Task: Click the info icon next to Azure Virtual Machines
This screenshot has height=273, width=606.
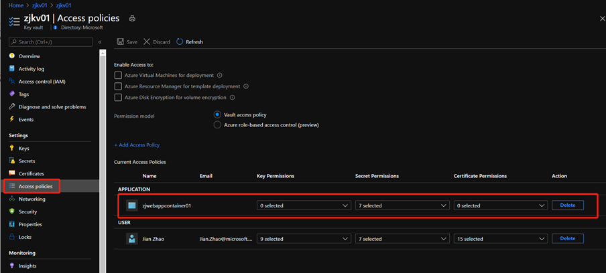Action: pyautogui.click(x=219, y=75)
